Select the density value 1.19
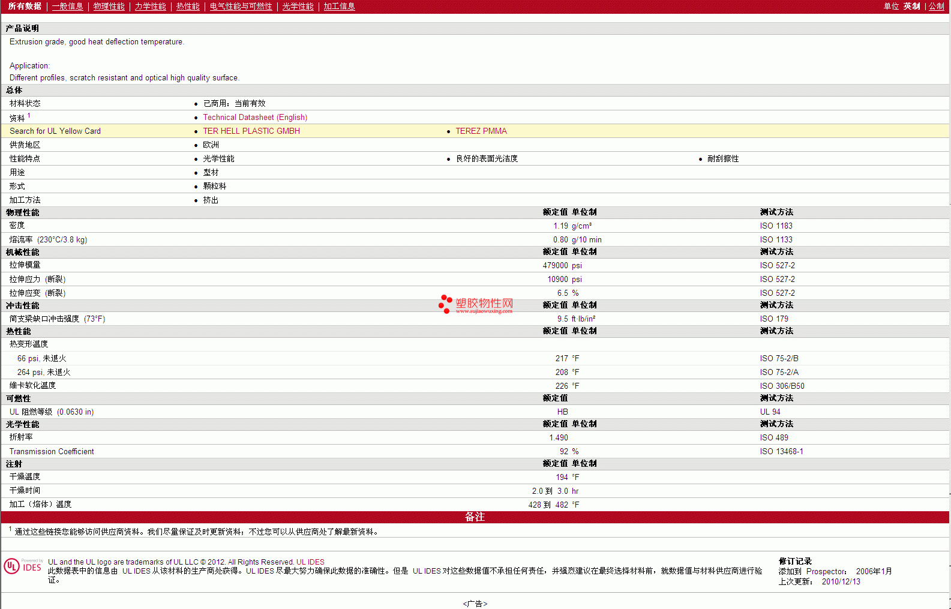 [560, 226]
